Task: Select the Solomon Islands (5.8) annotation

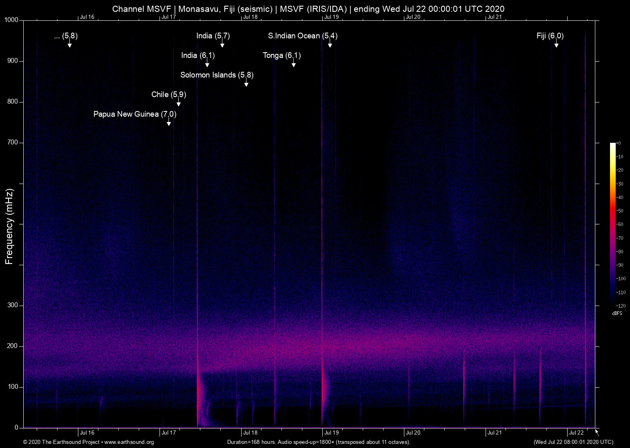Action: (x=217, y=75)
